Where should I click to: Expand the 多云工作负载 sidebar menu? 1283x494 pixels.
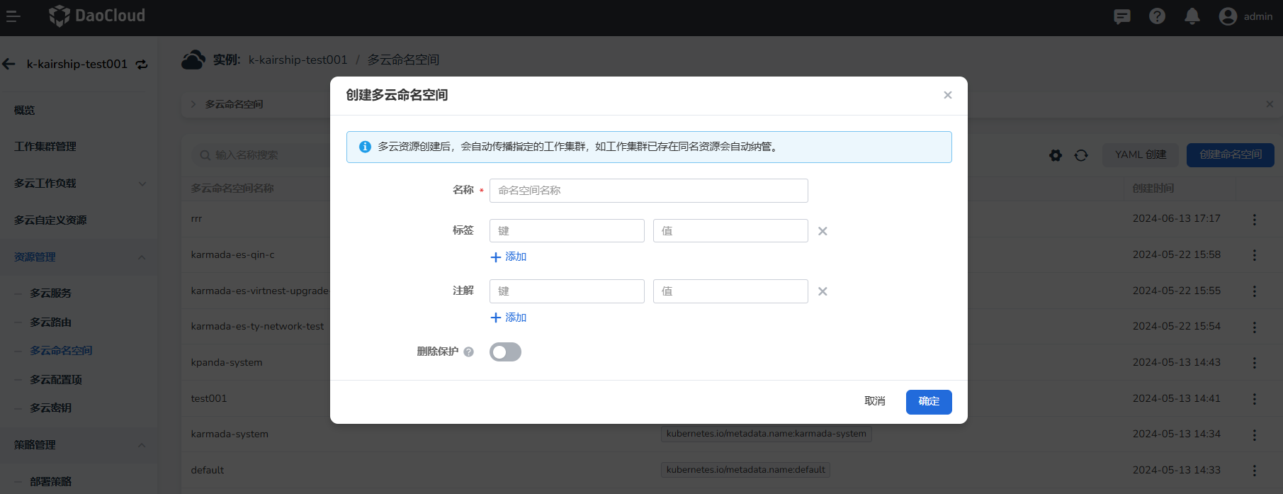(142, 184)
